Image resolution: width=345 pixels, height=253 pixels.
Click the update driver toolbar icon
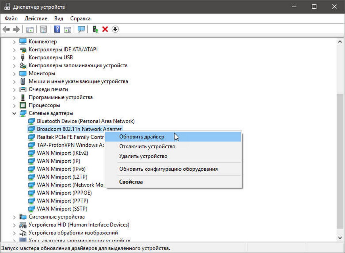pos(95,29)
